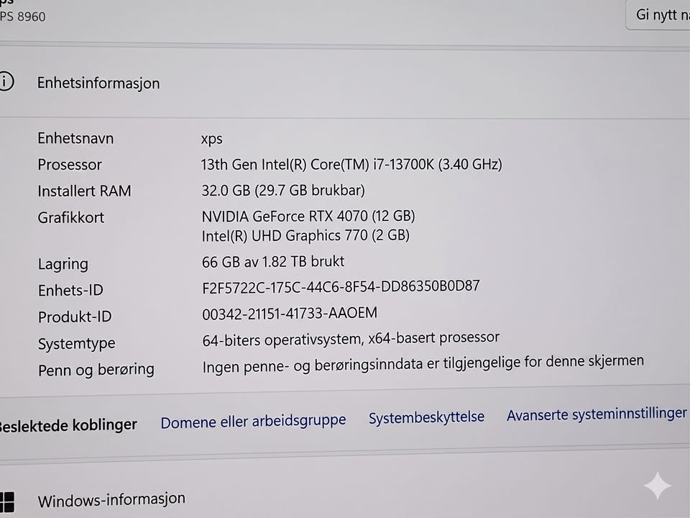The image size is (690, 518).
Task: Select the Grafikkort label
Action: 71,217
